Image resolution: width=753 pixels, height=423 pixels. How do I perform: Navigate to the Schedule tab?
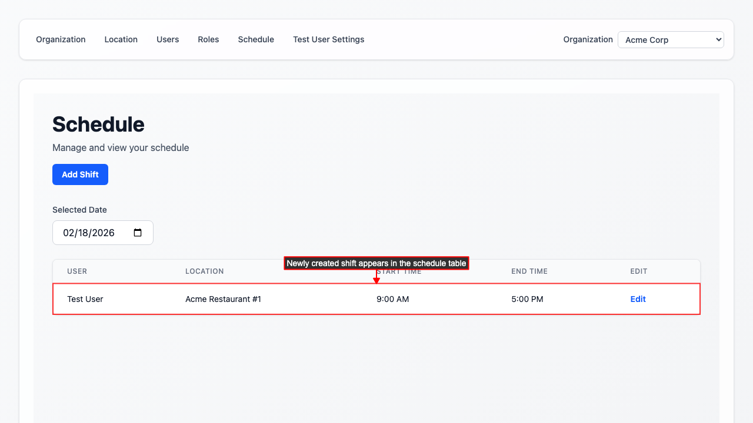click(256, 39)
